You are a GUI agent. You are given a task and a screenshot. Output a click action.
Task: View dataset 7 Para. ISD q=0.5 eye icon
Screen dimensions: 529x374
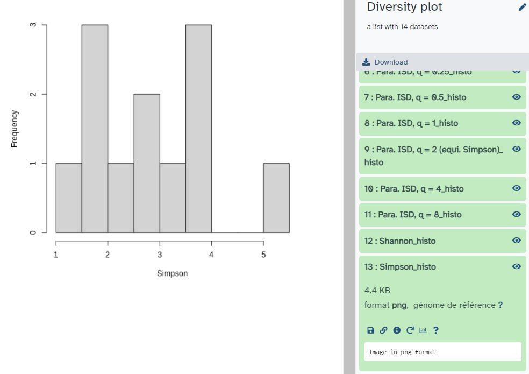click(x=517, y=97)
